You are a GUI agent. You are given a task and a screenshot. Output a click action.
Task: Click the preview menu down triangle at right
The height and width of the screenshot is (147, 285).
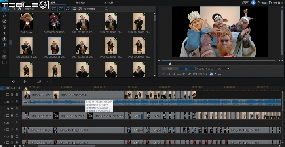(x=282, y=60)
